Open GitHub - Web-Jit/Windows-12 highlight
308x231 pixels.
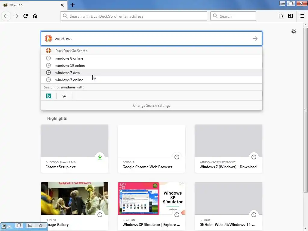click(x=229, y=206)
